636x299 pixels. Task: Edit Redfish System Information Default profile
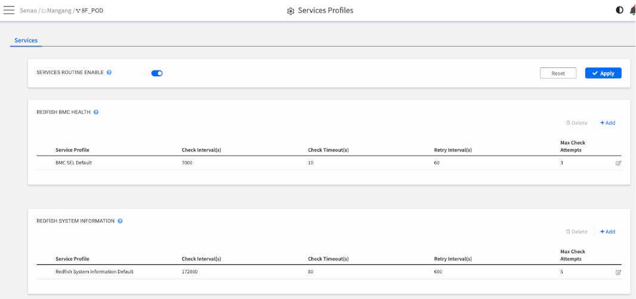[x=618, y=272]
